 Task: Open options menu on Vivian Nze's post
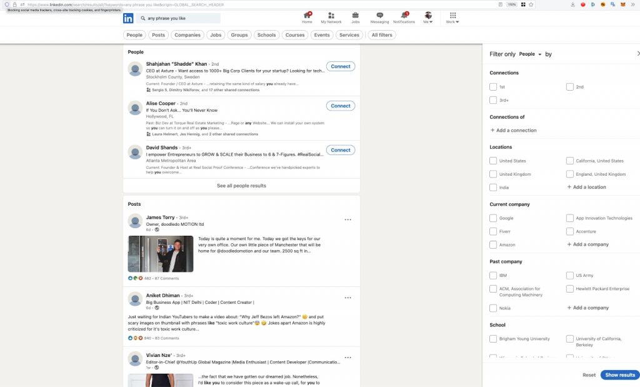click(347, 358)
